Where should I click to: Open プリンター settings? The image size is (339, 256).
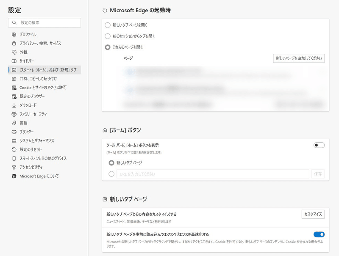[44, 132]
